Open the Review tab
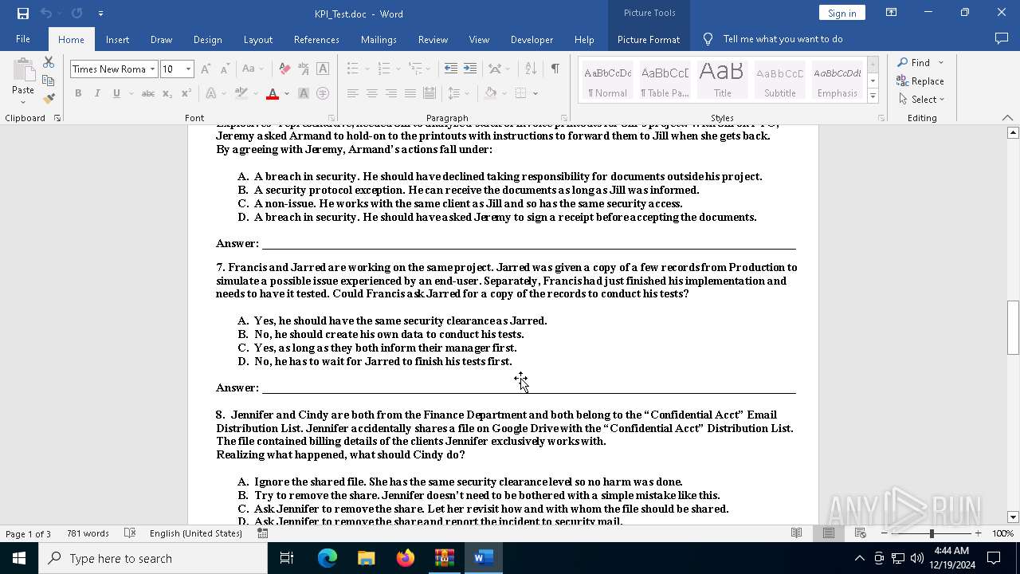Viewport: 1020px width, 574px height. (x=433, y=39)
